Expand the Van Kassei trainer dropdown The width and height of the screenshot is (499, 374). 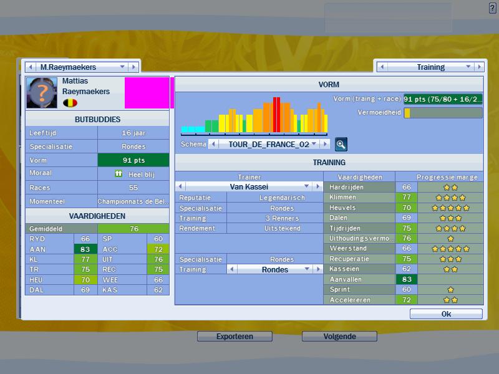click(x=306, y=186)
